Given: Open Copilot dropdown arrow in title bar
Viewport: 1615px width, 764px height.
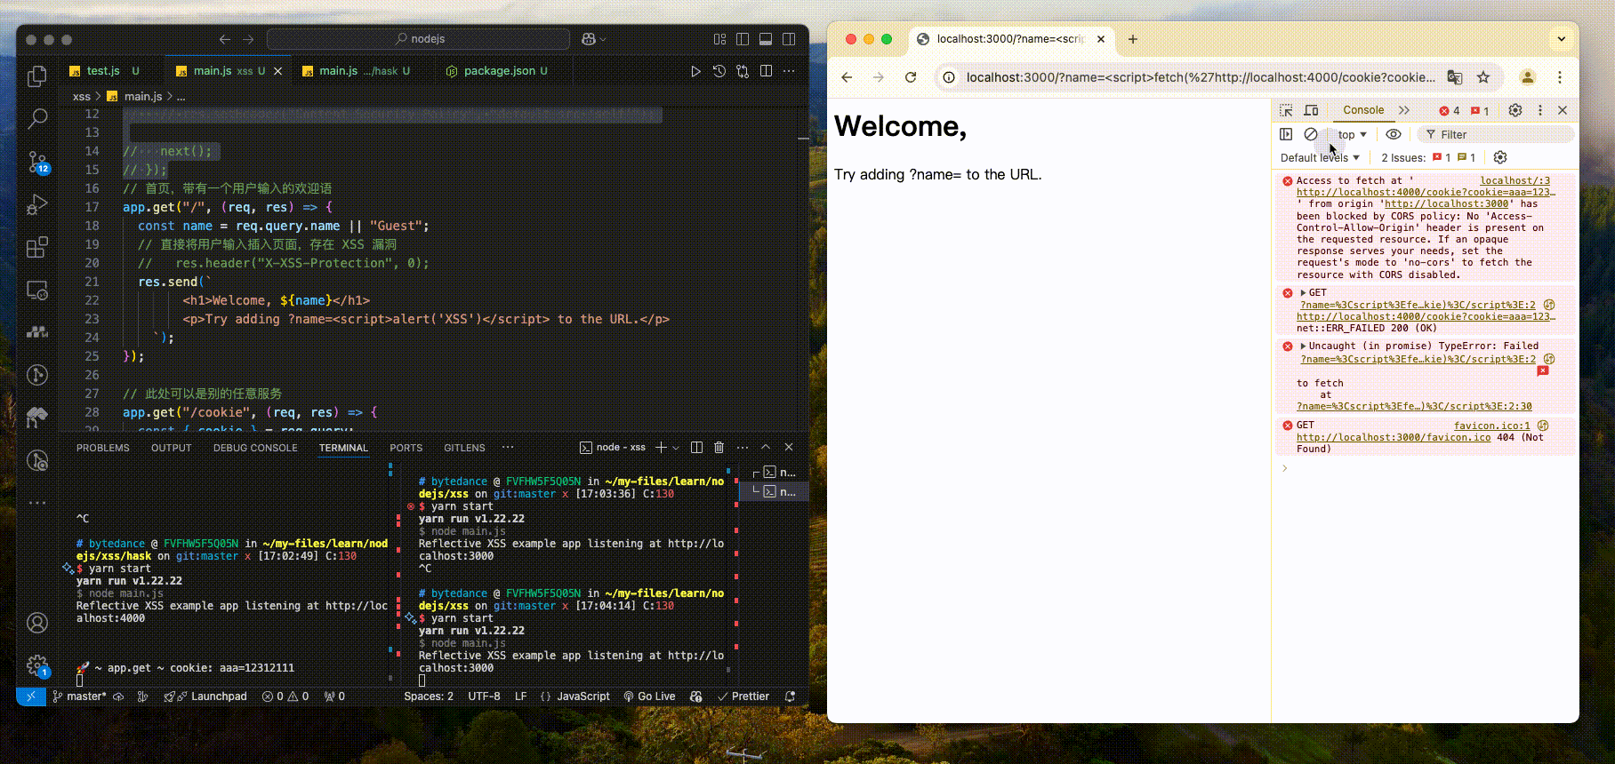Looking at the screenshot, I should point(603,39).
